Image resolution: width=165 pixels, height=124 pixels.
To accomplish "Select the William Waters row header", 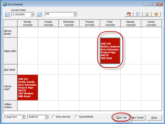I will [x=10, y=106].
